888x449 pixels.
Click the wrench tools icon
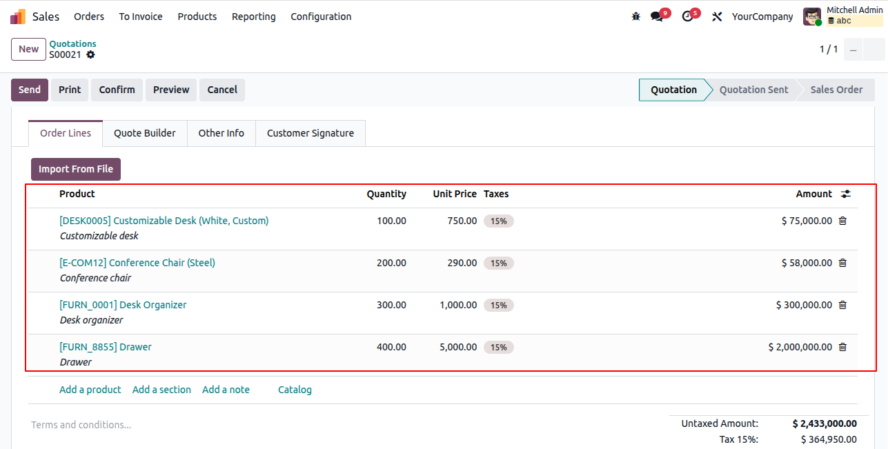(717, 17)
